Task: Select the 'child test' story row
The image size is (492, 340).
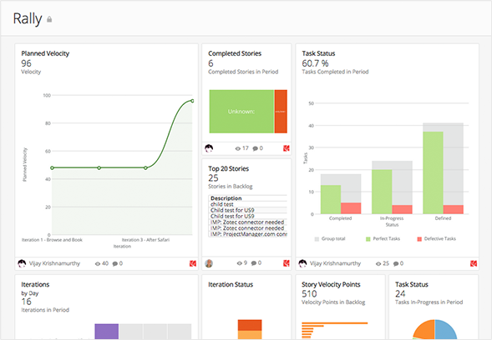Action: coord(248,204)
